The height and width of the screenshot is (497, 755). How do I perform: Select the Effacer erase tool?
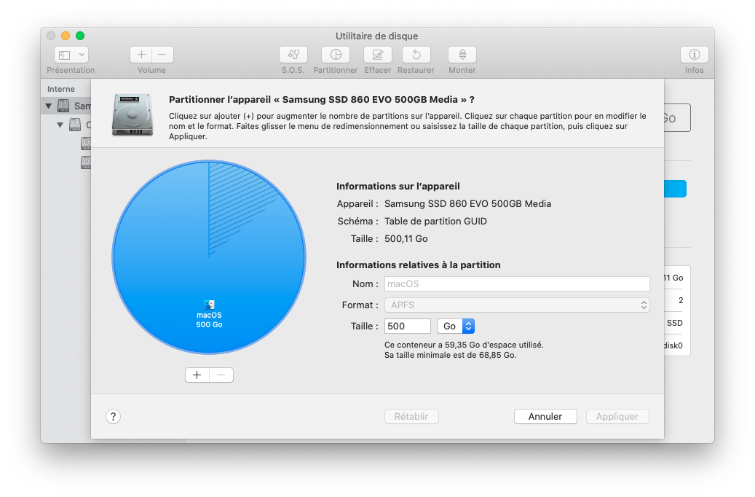point(377,55)
